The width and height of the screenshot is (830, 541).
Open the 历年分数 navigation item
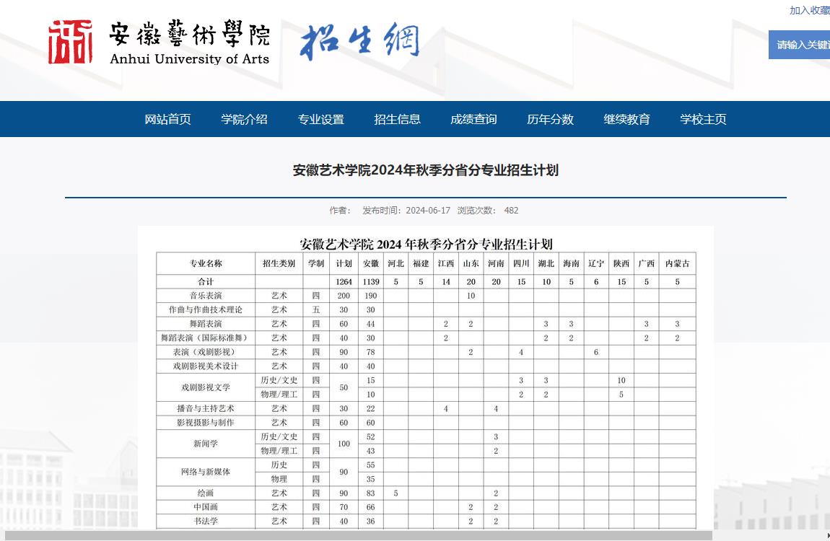549,119
